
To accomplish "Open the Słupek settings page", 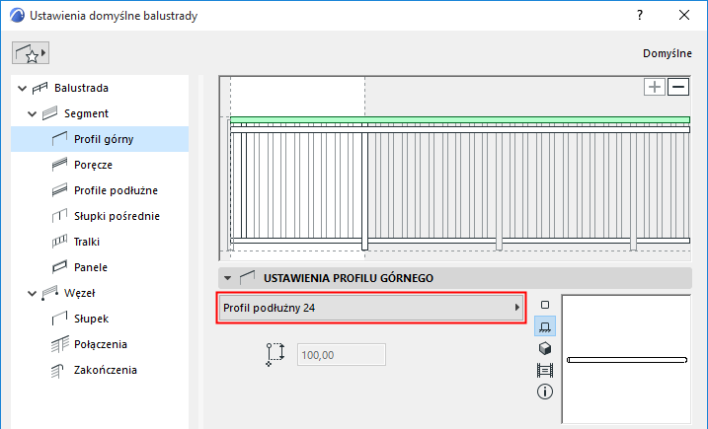I will (x=91, y=319).
